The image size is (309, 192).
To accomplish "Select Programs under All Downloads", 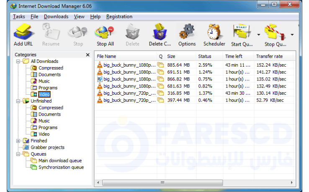I will tap(48, 88).
